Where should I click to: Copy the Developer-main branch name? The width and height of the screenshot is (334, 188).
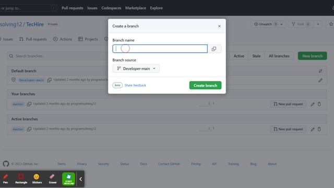pos(49,80)
